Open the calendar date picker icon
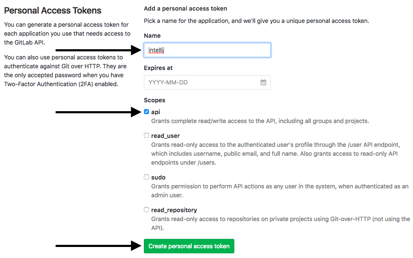Screen dimensions: 413x258 pos(263,82)
